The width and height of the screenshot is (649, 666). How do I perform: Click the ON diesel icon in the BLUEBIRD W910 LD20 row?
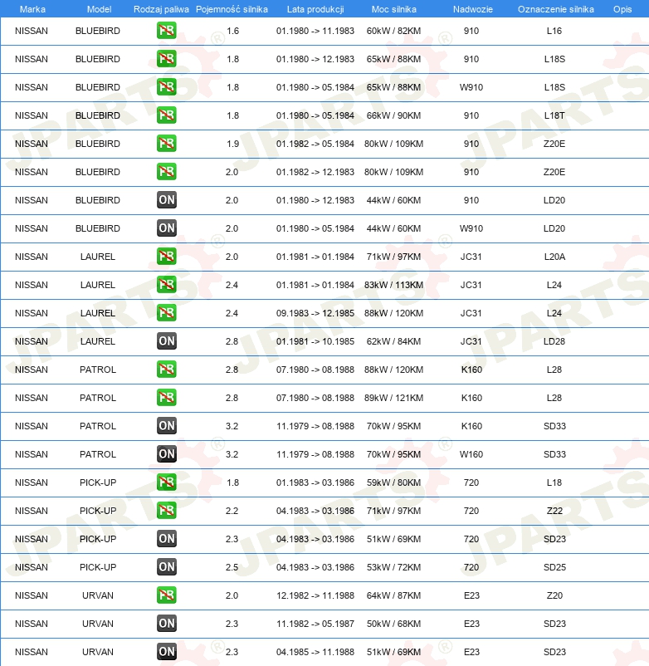coord(166,228)
